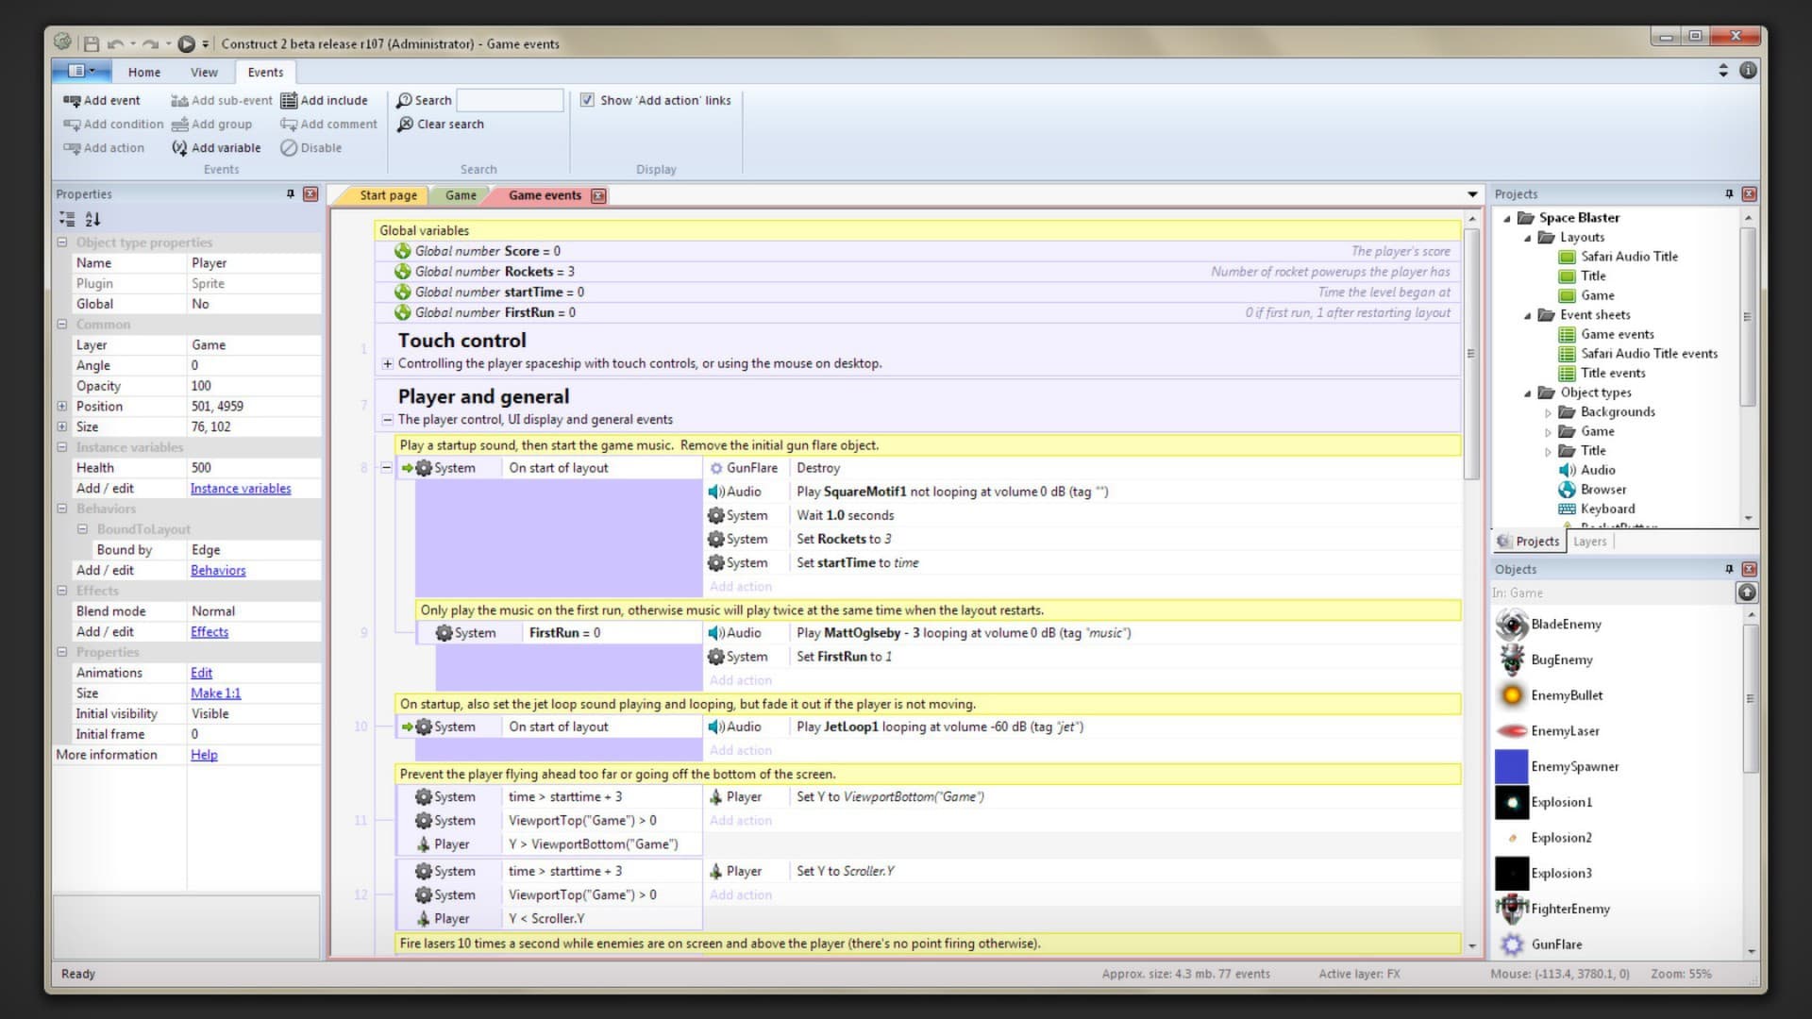Collapse the Position property expander
This screenshot has width=1812, height=1019.
[62, 406]
